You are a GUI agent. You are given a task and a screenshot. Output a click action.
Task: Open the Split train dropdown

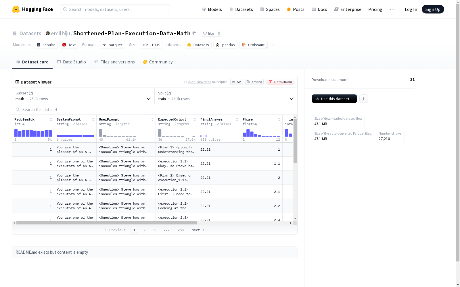coord(226,96)
